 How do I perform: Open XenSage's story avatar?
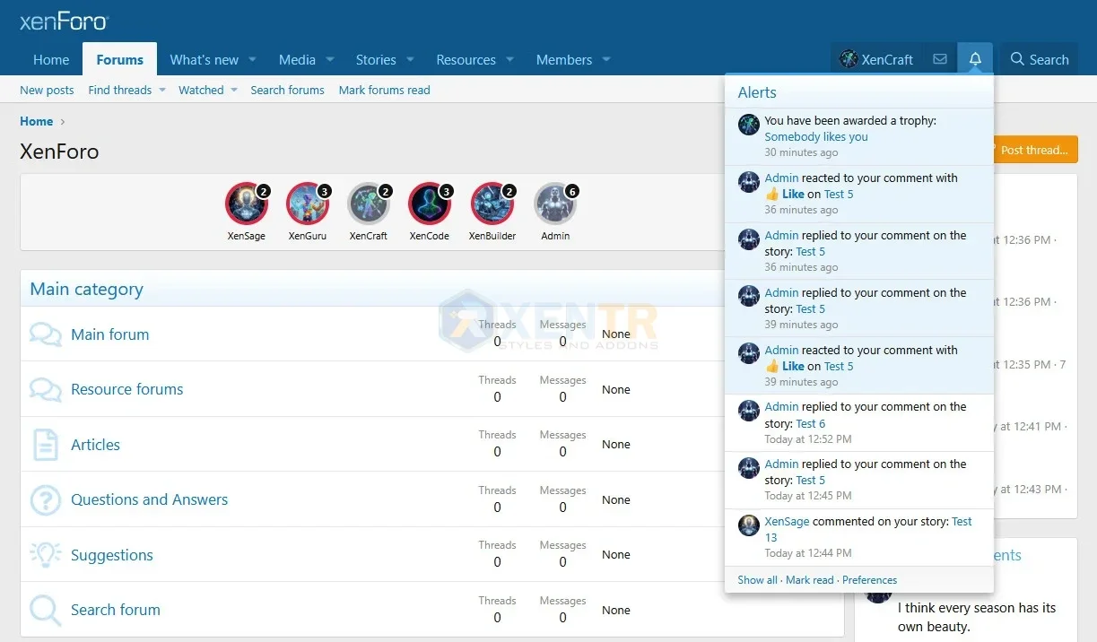click(247, 204)
